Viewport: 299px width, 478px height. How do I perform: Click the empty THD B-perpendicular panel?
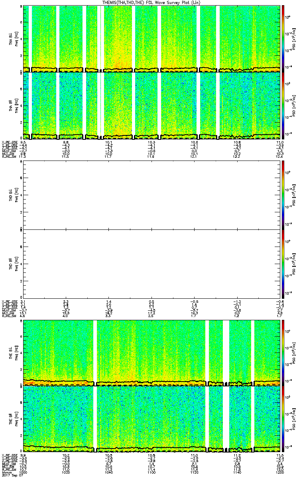152,196
